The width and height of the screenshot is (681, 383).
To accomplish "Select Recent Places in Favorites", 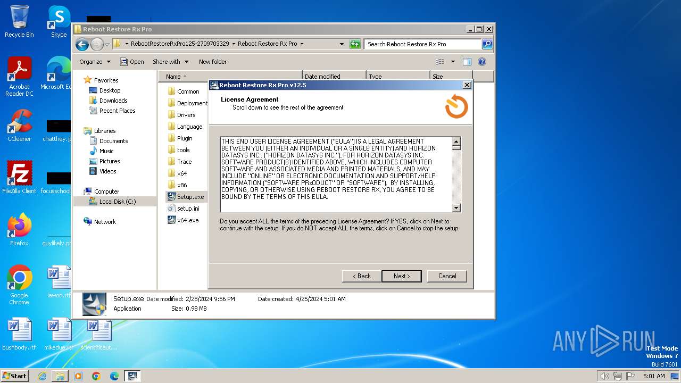I will (112, 111).
